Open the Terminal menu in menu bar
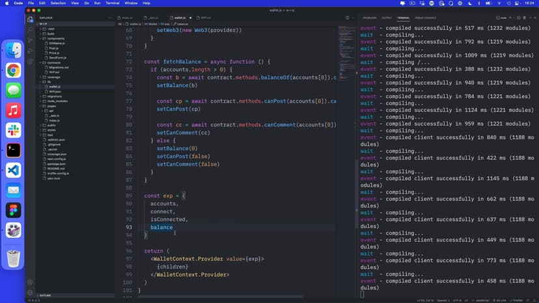 (x=112, y=3)
